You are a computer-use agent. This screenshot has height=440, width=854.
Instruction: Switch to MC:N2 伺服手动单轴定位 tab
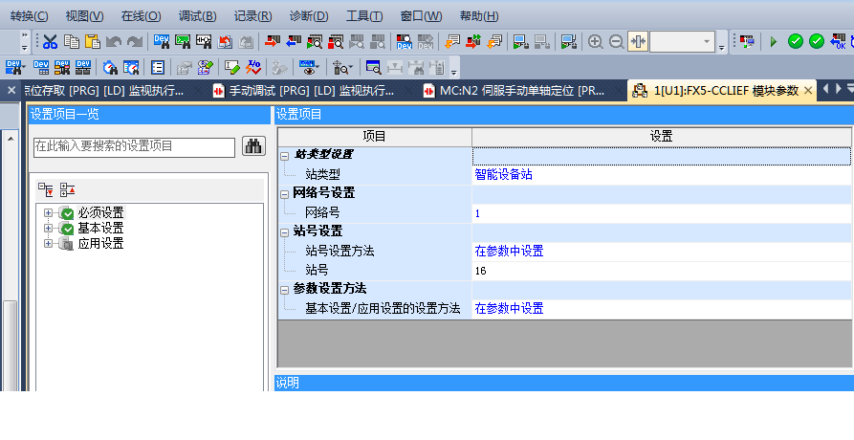tap(521, 91)
